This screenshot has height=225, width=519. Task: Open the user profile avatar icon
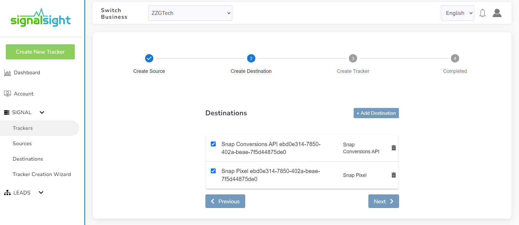497,13
